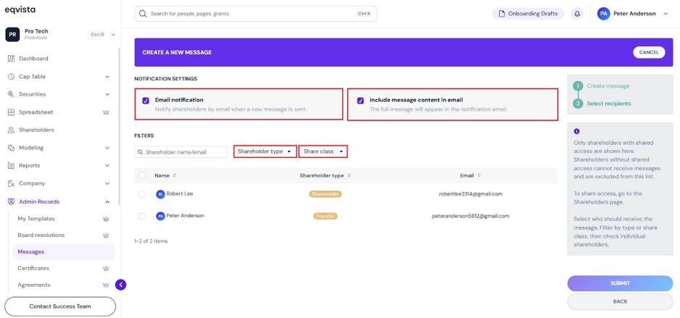680x318 pixels.
Task: Go to Create message step
Action: click(x=608, y=85)
